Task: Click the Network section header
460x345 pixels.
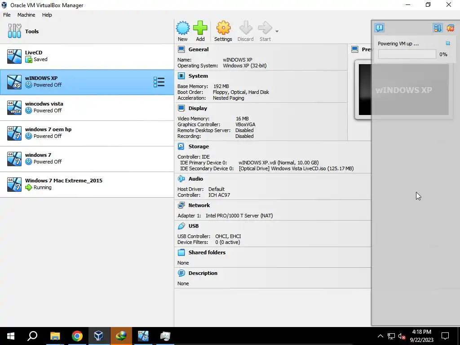Action: coord(199,205)
